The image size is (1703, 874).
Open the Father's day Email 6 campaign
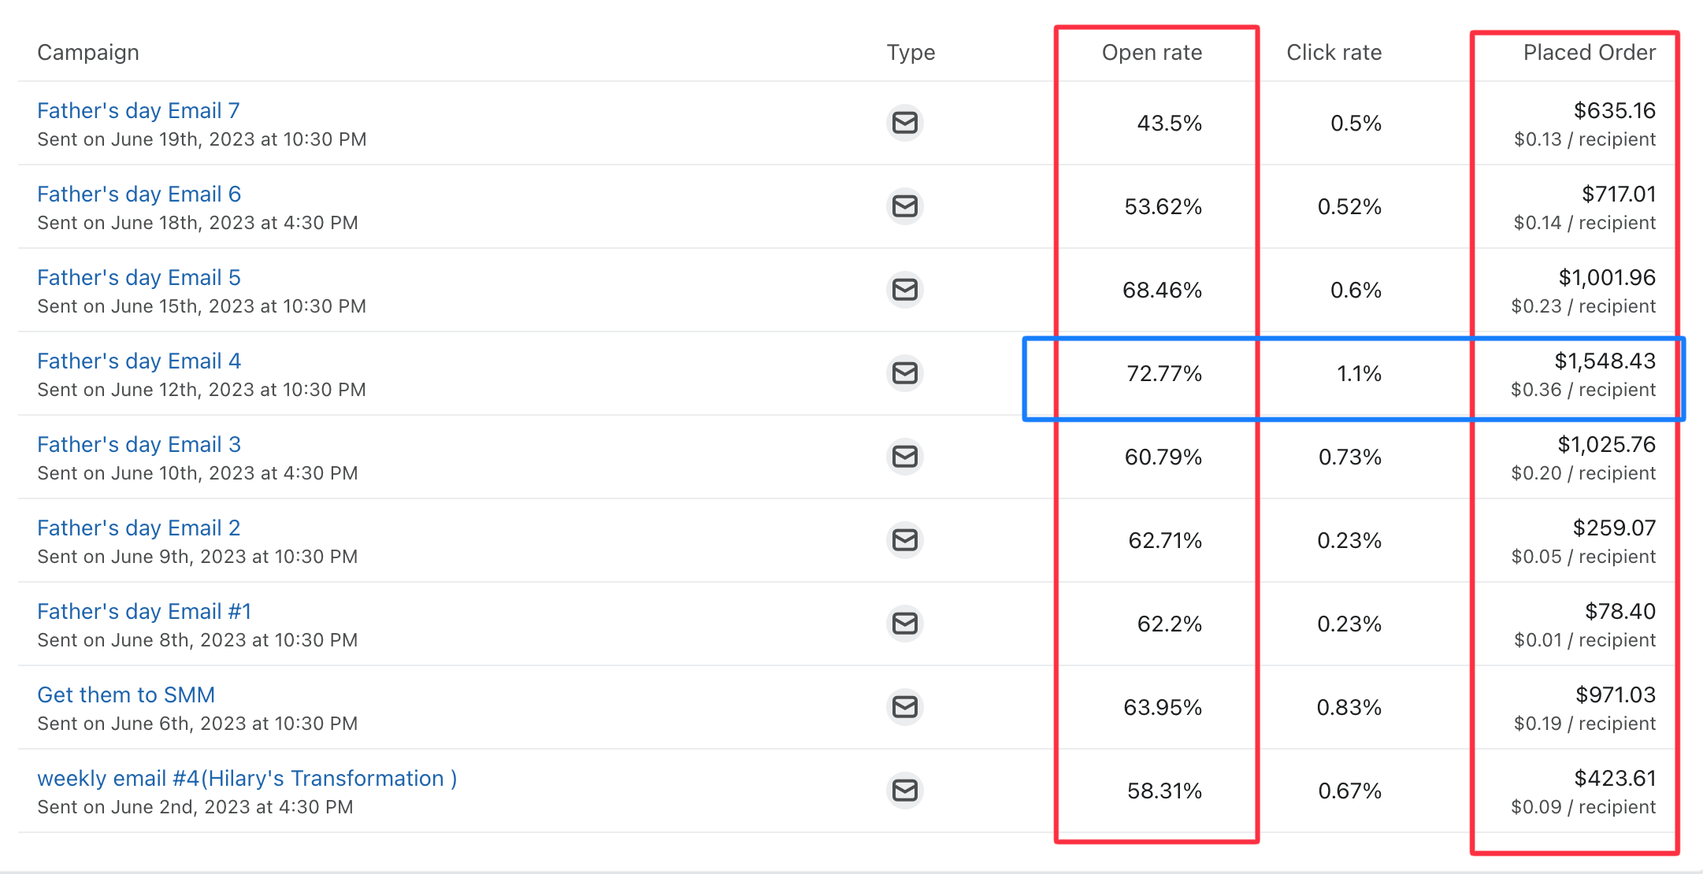coord(139,194)
